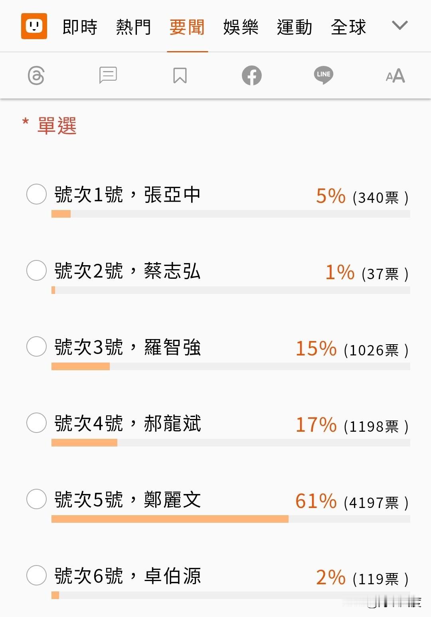Viewport: 431px width, 617px height.
Task: Click the orange app logo icon
Action: [x=34, y=26]
